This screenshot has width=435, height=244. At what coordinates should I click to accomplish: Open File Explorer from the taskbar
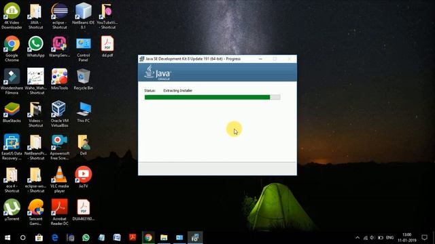164,237
